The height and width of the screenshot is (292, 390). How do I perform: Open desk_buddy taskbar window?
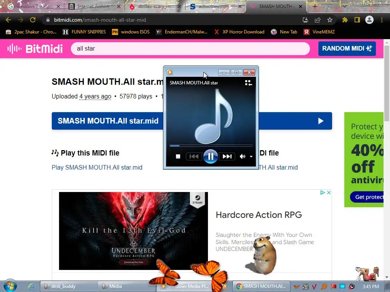click(69, 286)
